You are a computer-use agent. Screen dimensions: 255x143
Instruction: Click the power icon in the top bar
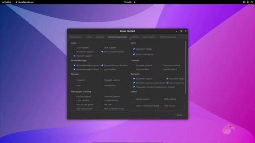click(x=251, y=2)
